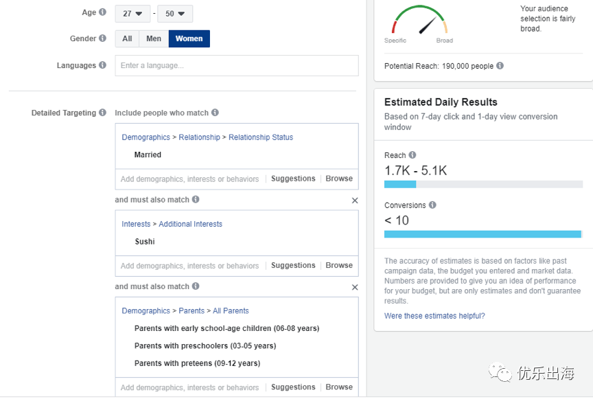
Task: Select Men gender option
Action: pos(154,38)
